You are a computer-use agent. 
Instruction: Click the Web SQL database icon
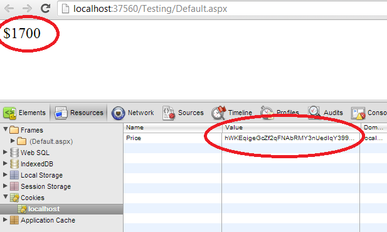pyautogui.click(x=14, y=153)
